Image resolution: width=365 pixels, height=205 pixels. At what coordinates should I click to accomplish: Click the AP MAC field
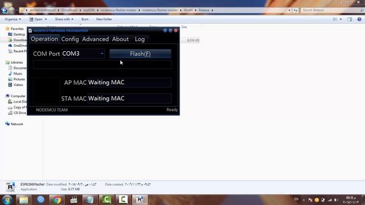click(x=129, y=82)
